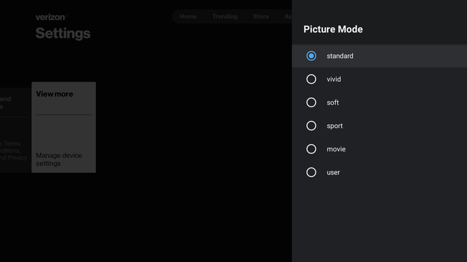Choose the soft picture mode

(379, 102)
